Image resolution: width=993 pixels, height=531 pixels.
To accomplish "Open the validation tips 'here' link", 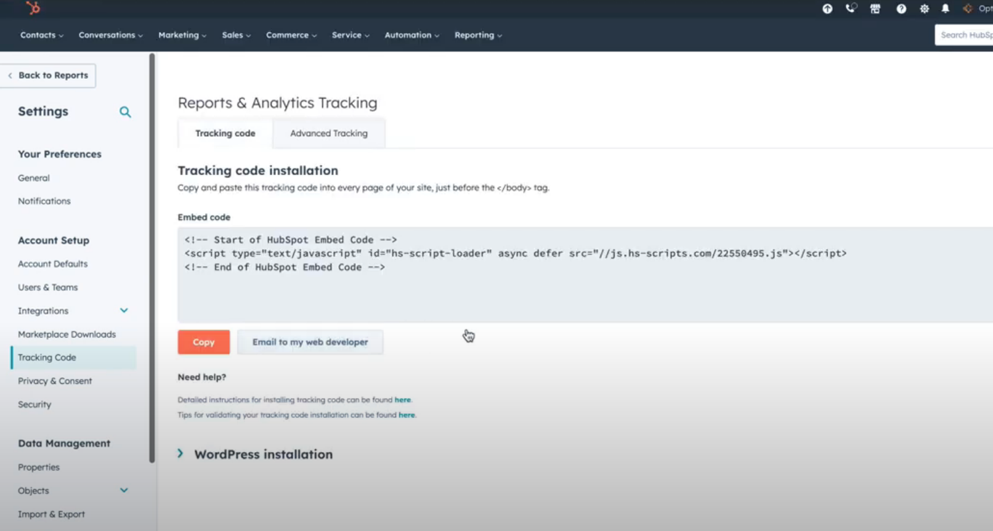I will [407, 415].
